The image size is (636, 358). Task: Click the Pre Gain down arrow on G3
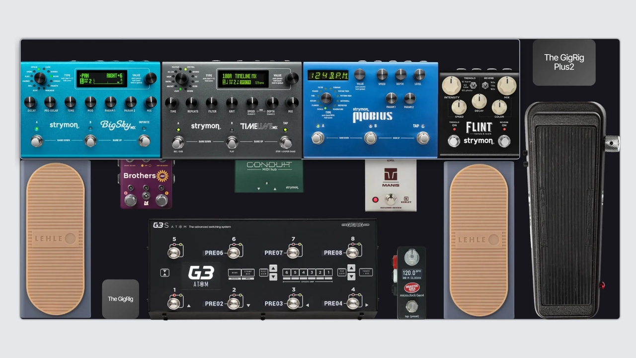[351, 276]
